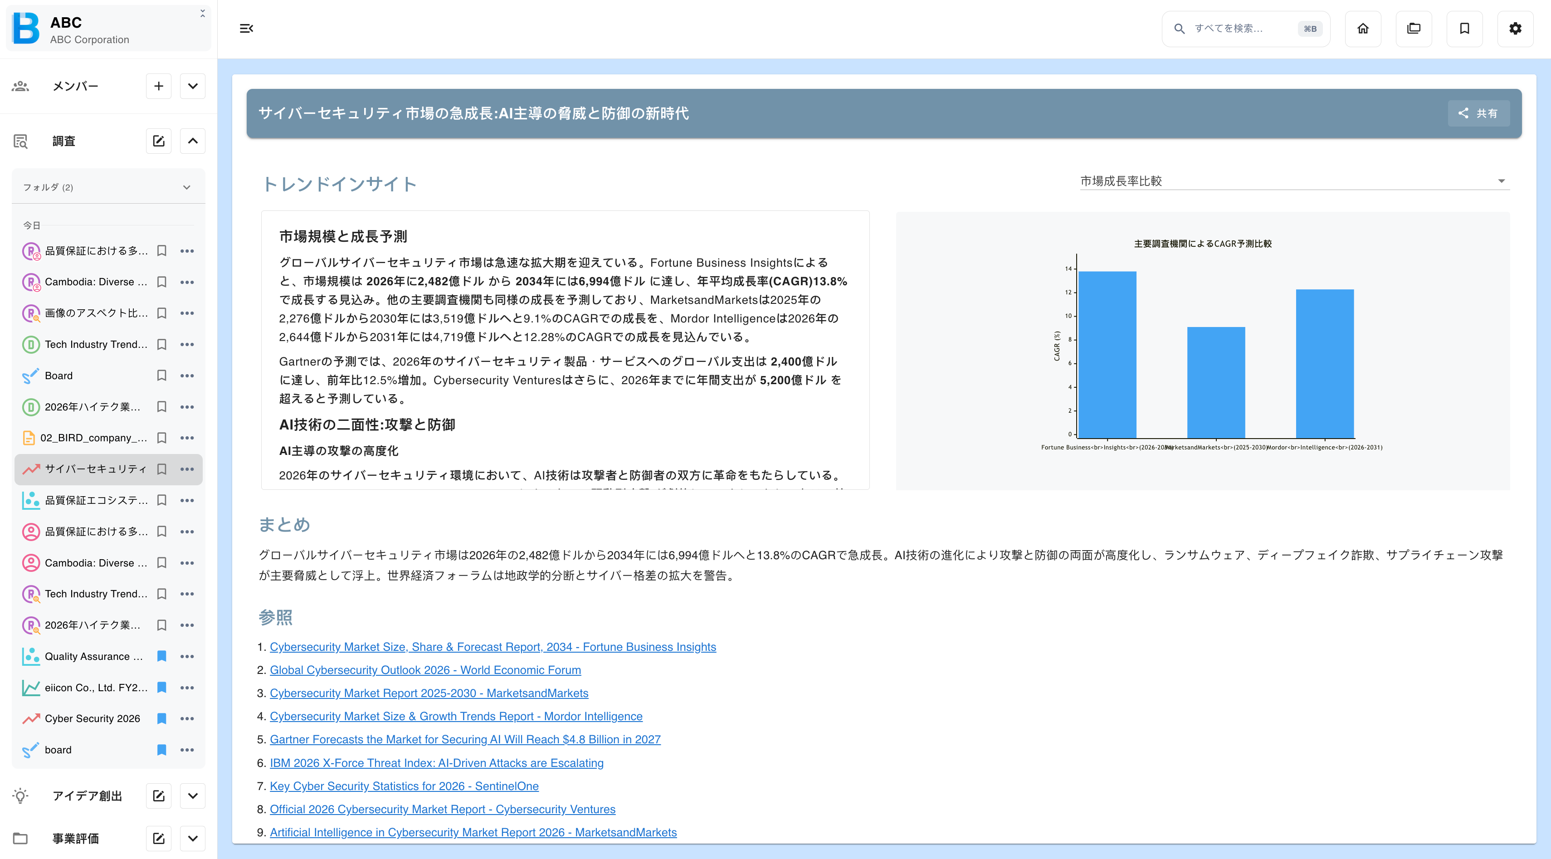The width and height of the screenshot is (1551, 859).
Task: Remove bookmark from lowercase board item
Action: [161, 749]
